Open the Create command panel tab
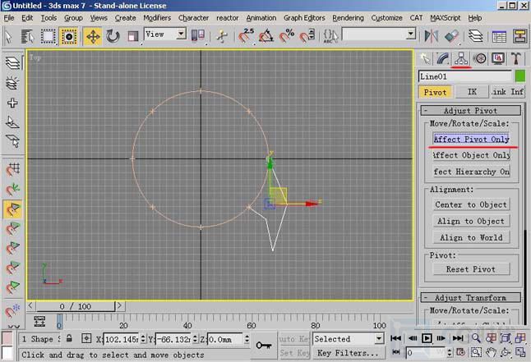531x362 pixels. pyautogui.click(x=425, y=59)
